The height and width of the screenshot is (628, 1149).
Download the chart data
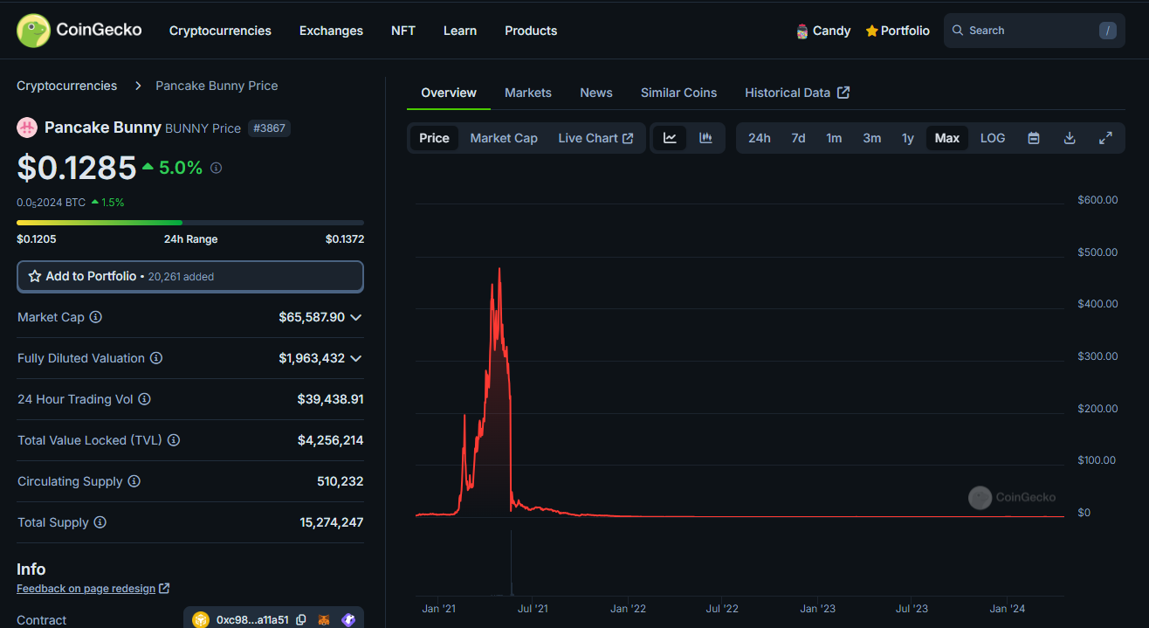coord(1070,138)
